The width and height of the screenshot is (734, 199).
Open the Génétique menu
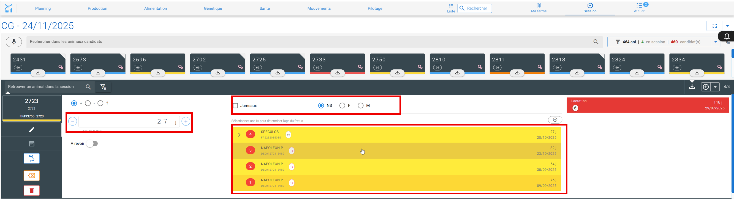pyautogui.click(x=213, y=9)
